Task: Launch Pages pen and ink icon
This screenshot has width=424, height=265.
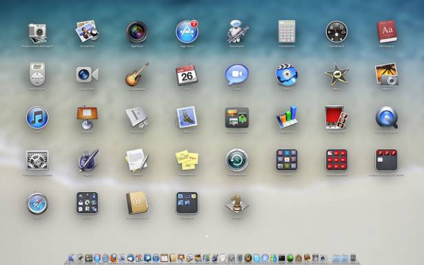Action: [88, 160]
